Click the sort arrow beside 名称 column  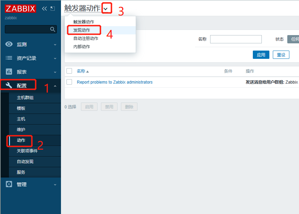(x=87, y=72)
